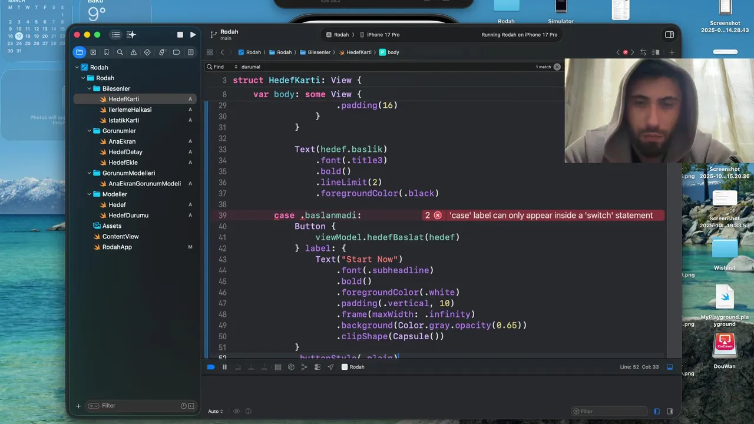Open the Rodah scheme selector
Screen dimensions: 754x424
[x=338, y=35]
